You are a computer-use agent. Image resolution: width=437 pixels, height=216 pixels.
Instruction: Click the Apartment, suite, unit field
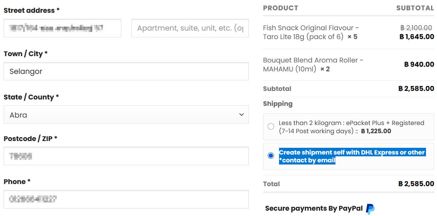(x=190, y=28)
